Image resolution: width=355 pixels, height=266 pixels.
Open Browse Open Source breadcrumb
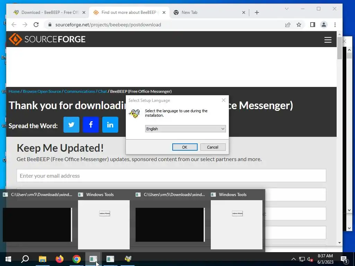point(42,91)
